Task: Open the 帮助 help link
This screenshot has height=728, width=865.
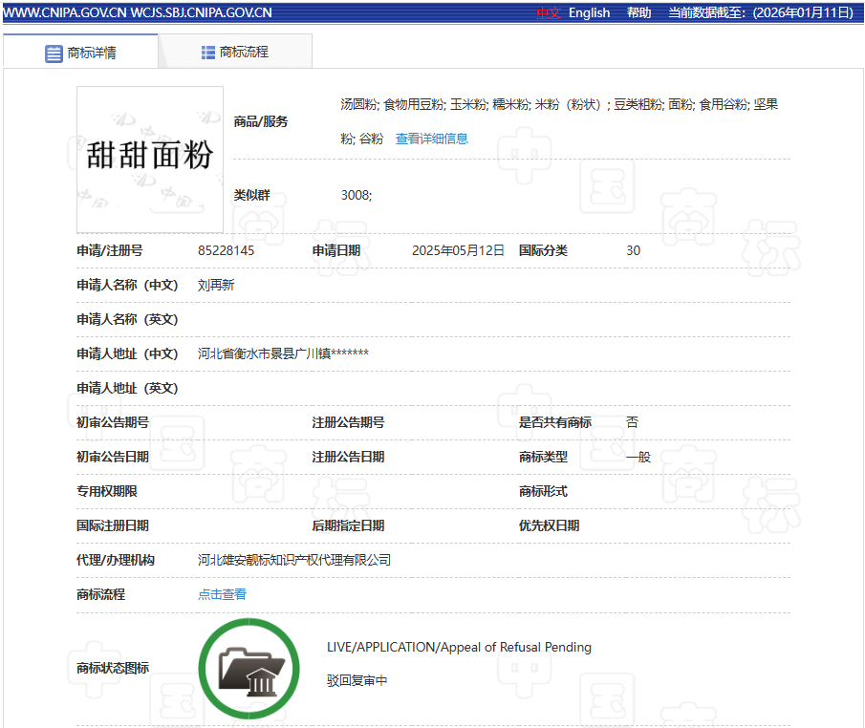Action: [x=638, y=12]
